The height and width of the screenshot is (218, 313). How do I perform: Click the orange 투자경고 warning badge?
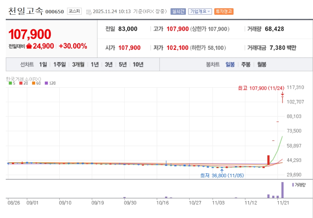[224, 12]
